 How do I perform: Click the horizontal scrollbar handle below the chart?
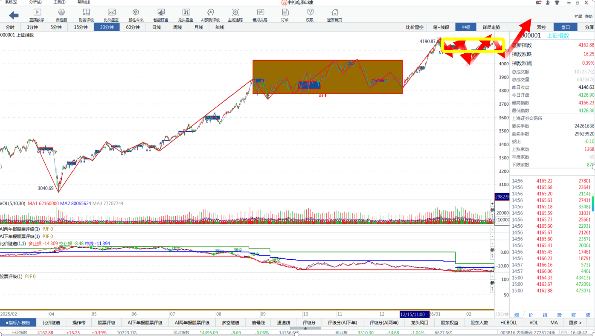[305, 328]
